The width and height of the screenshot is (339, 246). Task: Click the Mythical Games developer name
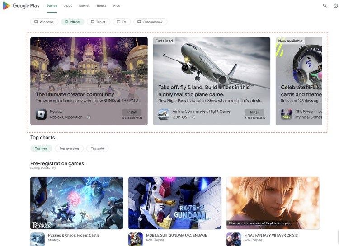(309, 117)
